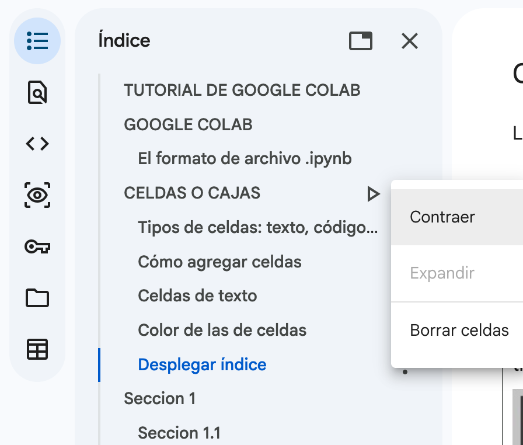Pop out the Índice panel to a tab

tap(360, 41)
